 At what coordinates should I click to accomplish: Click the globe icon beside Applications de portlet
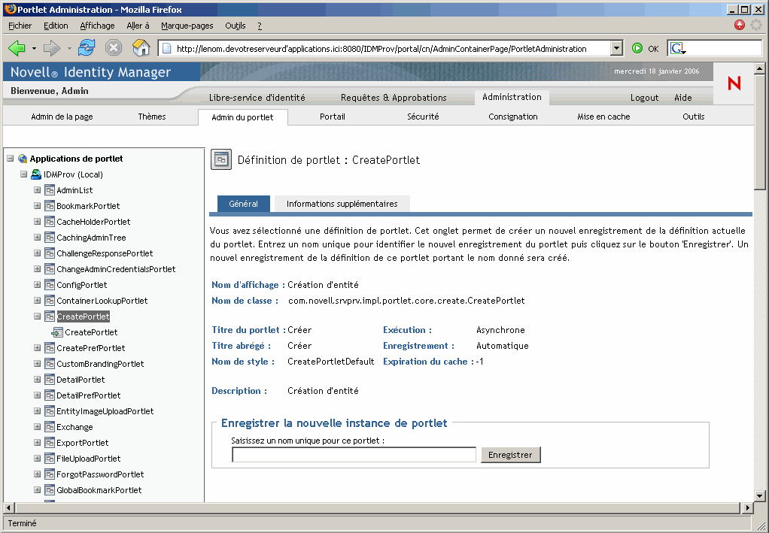[x=23, y=159]
